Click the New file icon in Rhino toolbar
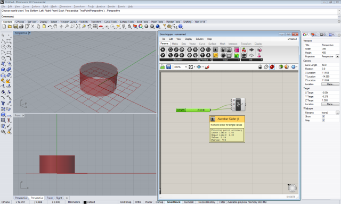Screen dimensions: 341x204 (4, 26)
